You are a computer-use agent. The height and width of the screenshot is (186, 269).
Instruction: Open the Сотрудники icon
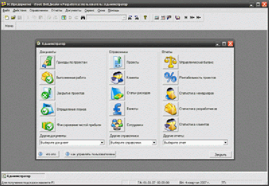coord(117,125)
